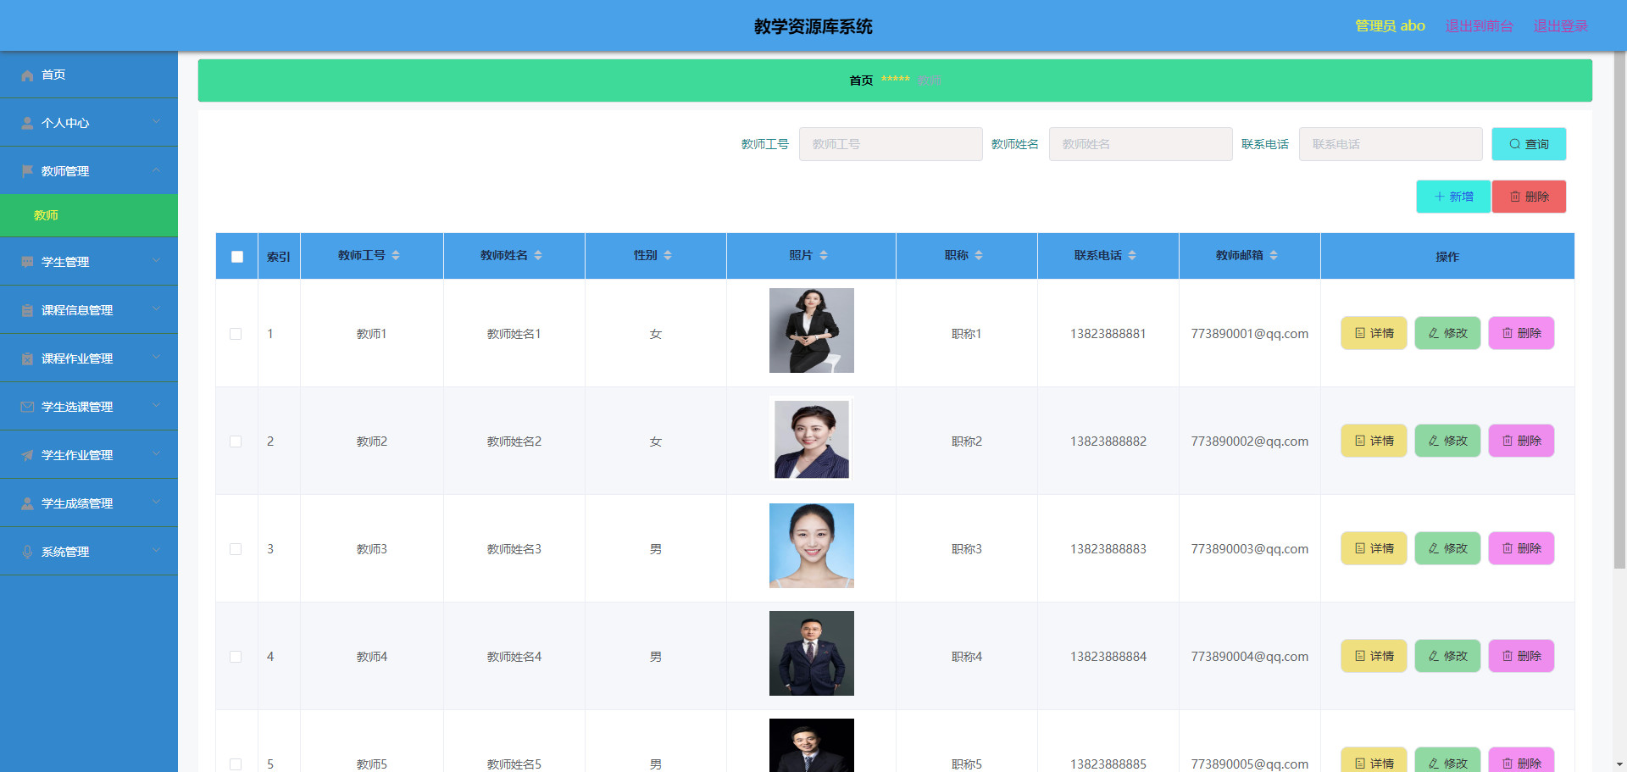This screenshot has width=1627, height=772.
Task: Click the icon beside 课程作业管理
Action: point(27,359)
